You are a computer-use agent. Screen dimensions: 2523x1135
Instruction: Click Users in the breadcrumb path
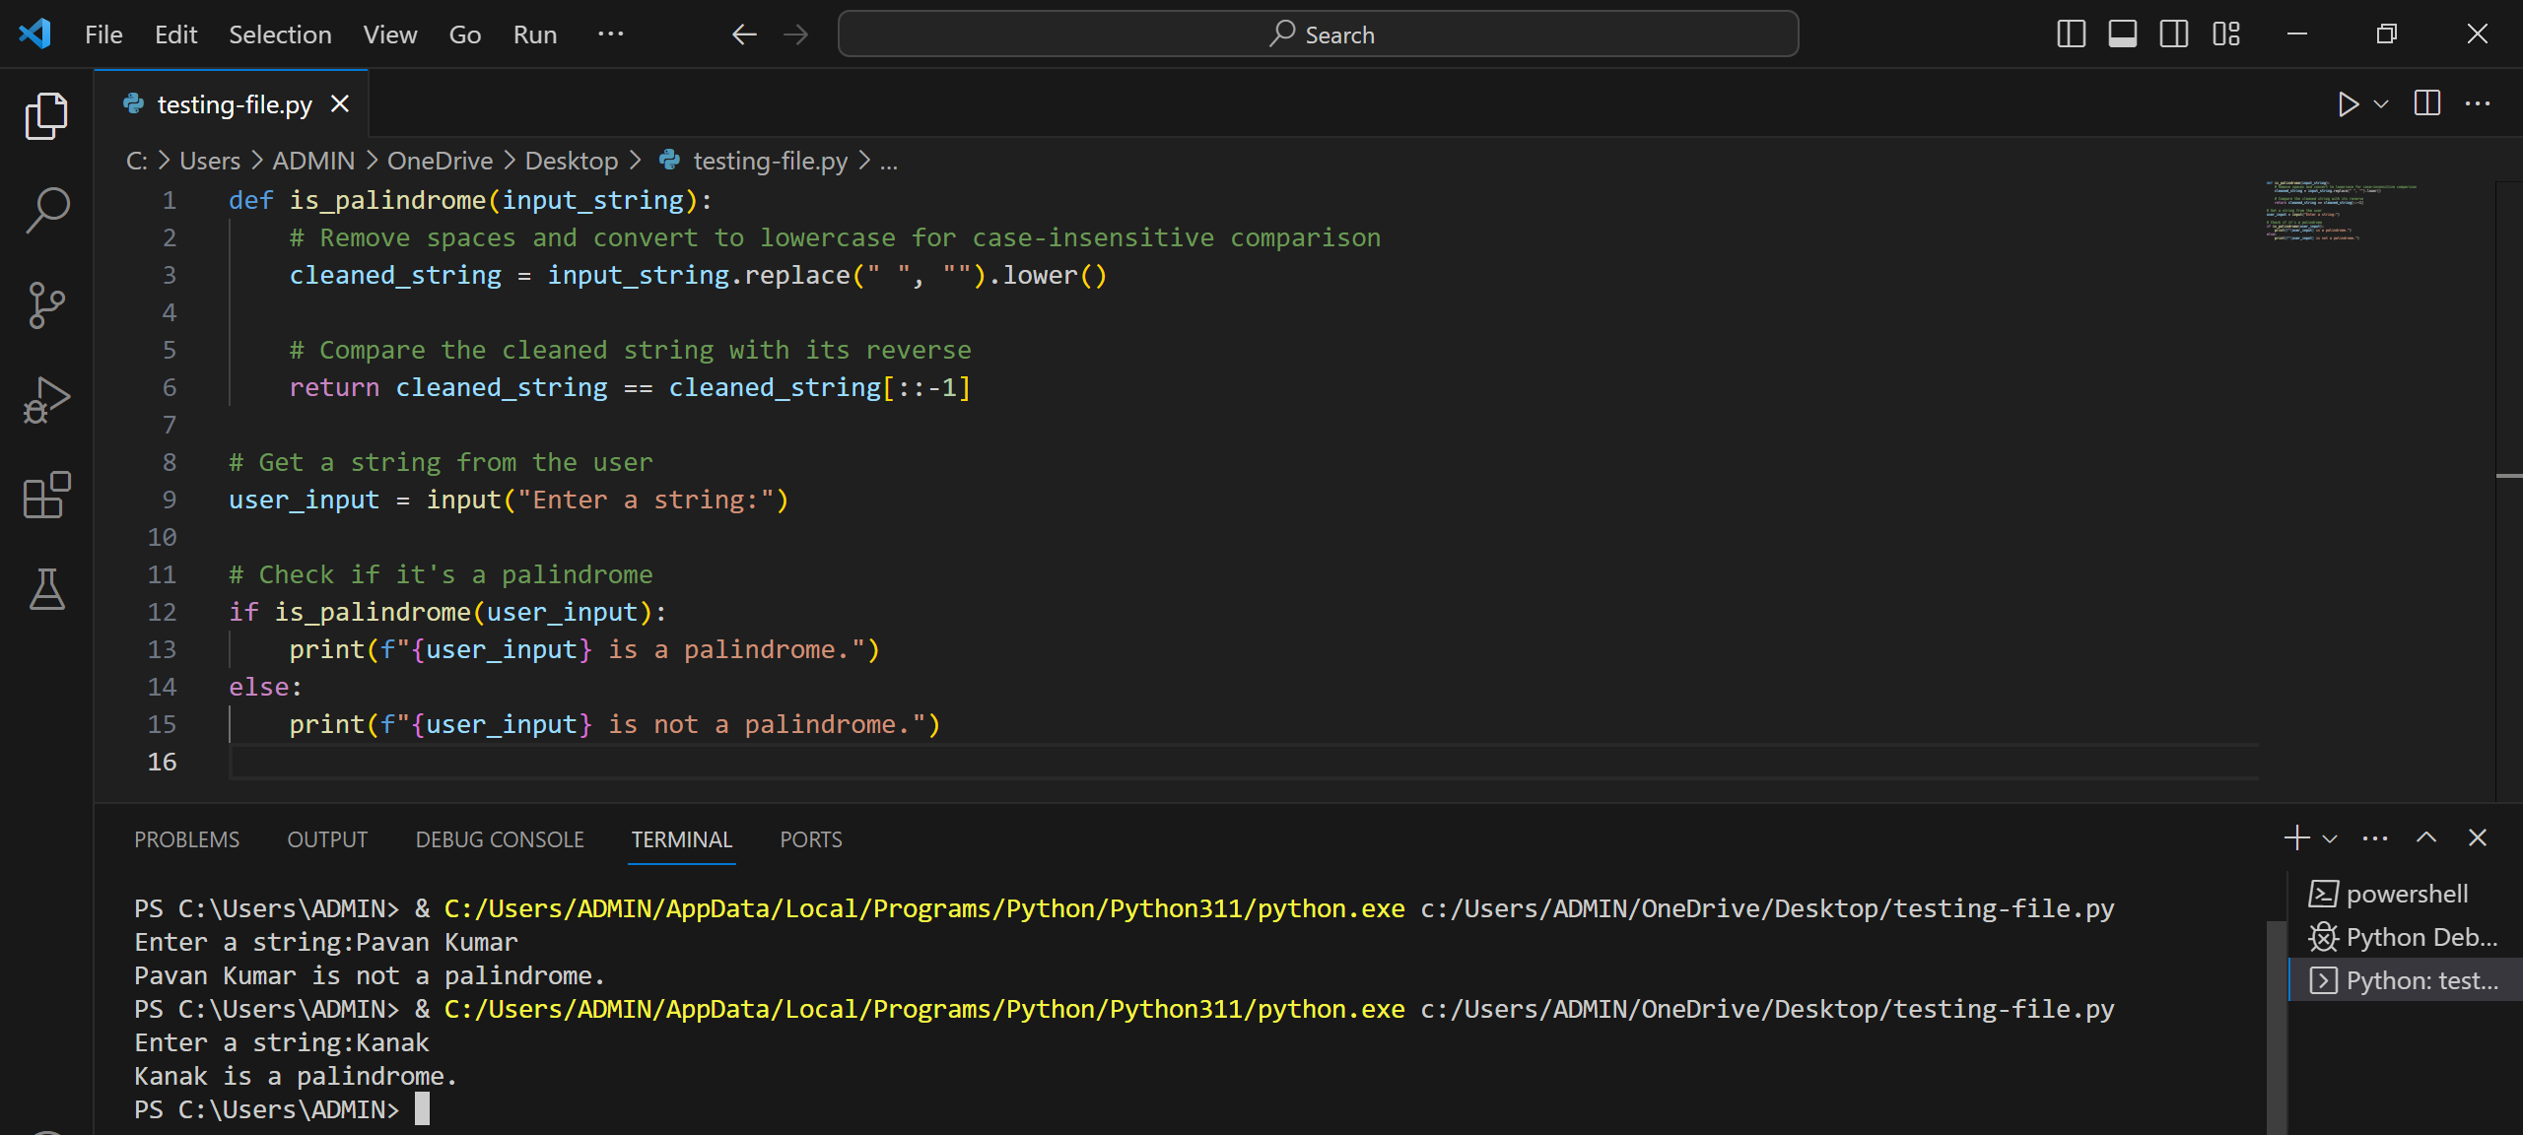tap(210, 161)
